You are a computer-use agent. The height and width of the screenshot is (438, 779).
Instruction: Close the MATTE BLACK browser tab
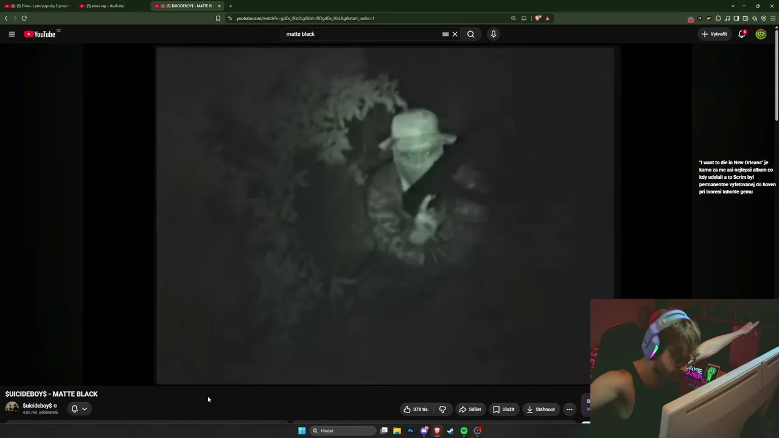[x=219, y=6]
